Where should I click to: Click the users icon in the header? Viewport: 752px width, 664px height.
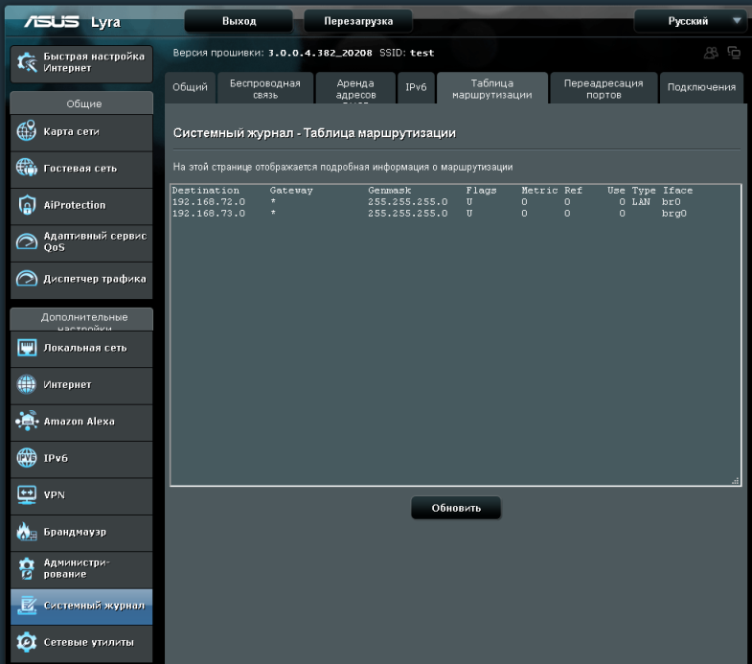click(x=711, y=53)
